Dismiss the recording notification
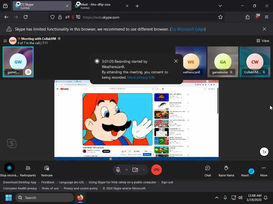The height and width of the screenshot is (204, 273). 176,61
